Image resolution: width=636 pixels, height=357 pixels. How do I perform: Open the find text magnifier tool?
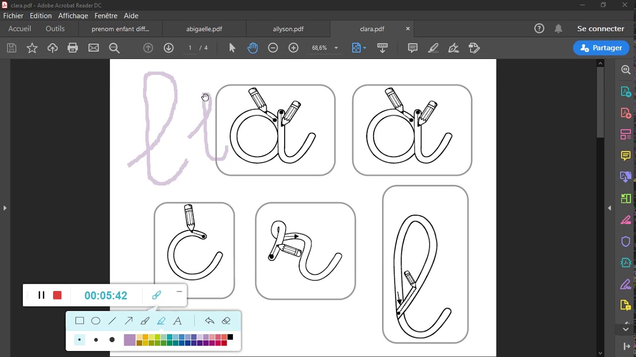(x=115, y=48)
